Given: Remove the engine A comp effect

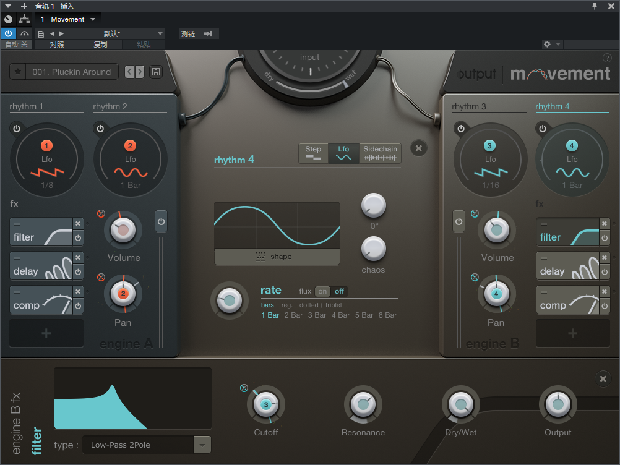Looking at the screenshot, I should pyautogui.click(x=78, y=292).
